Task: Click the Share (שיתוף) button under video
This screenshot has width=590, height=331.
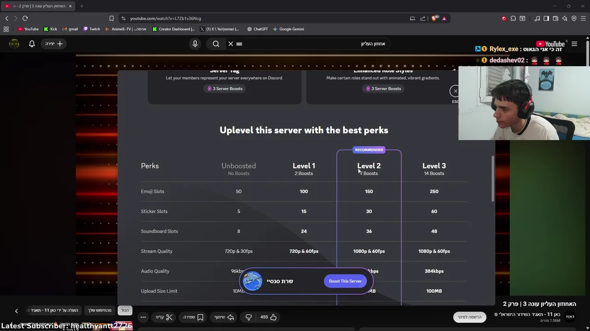Action: point(224,317)
